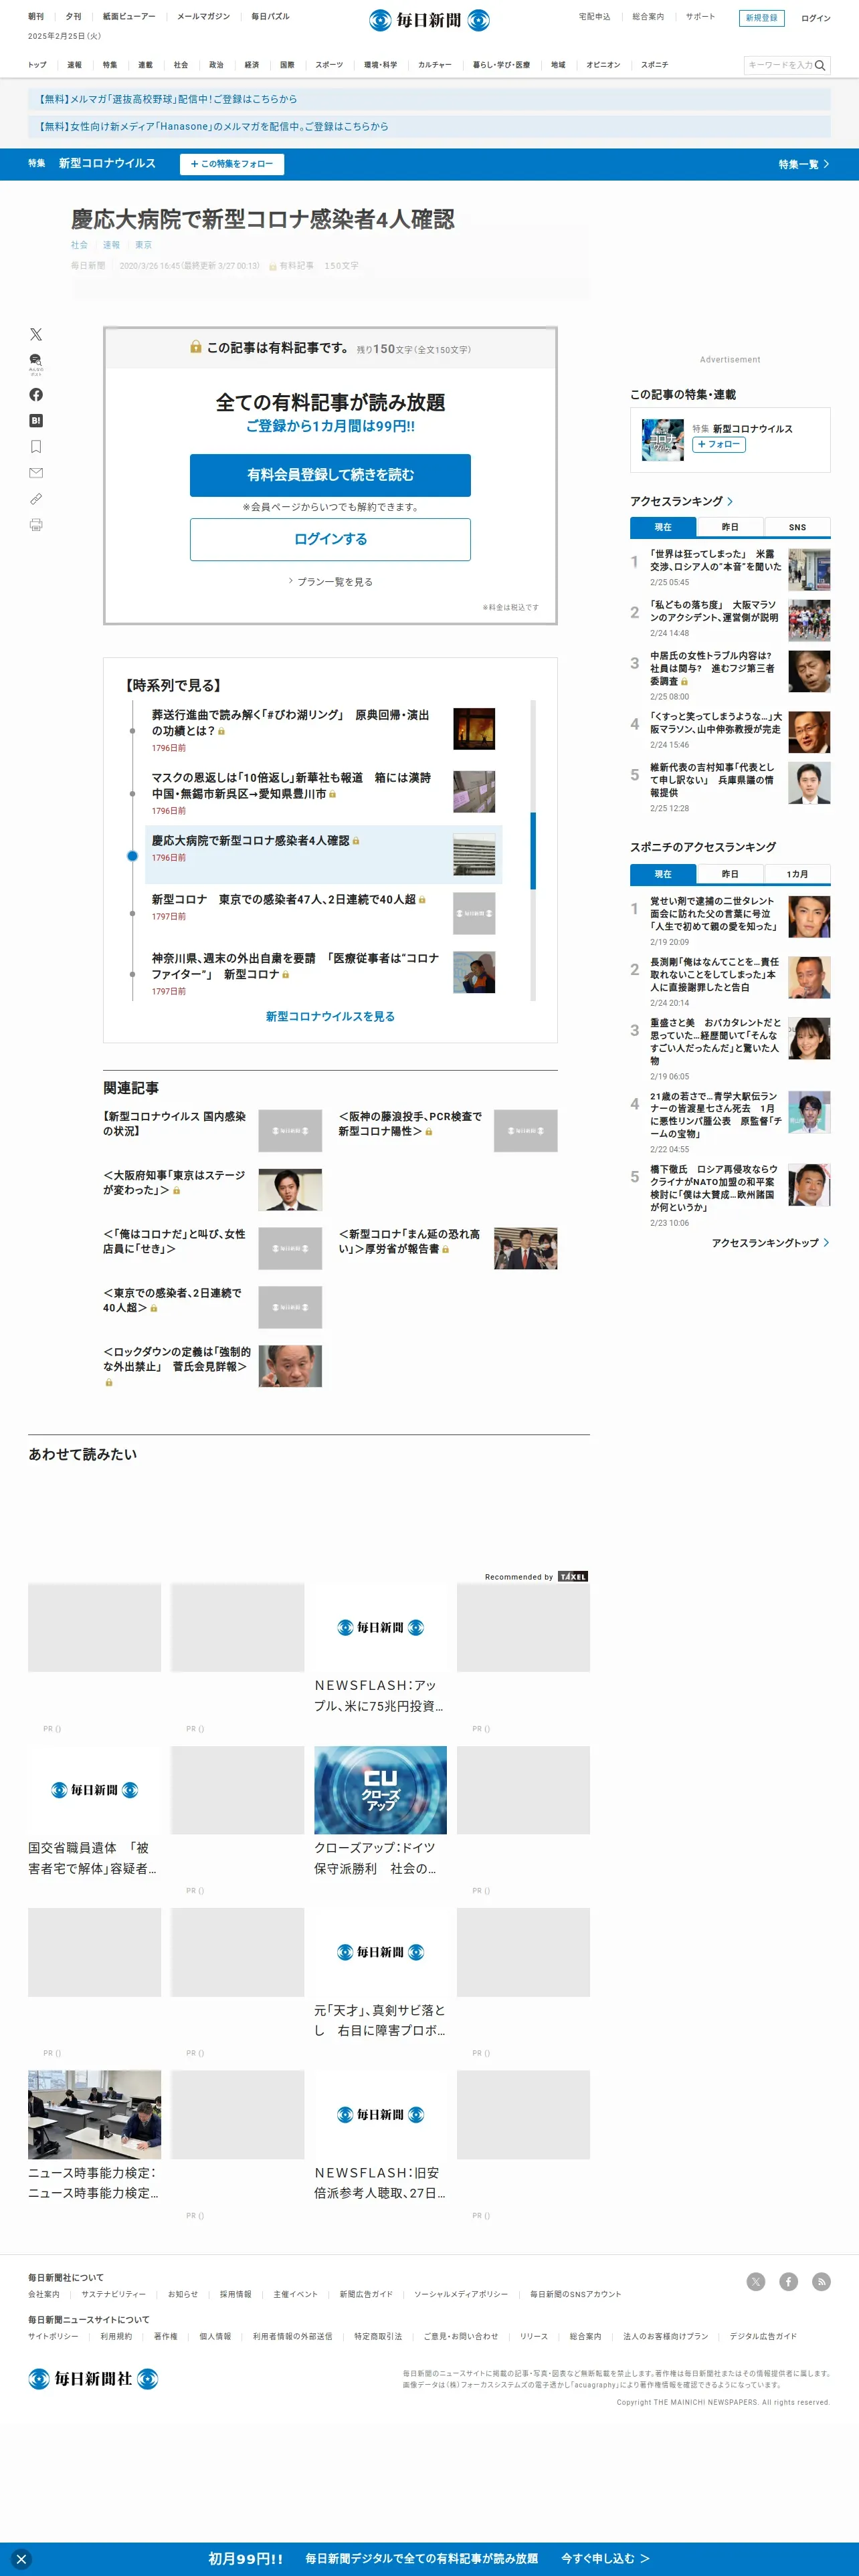859x2576 pixels.
Task: Click the search magnifier icon in header
Action: pos(820,65)
